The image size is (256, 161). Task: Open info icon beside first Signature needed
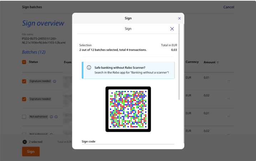click(55, 81)
